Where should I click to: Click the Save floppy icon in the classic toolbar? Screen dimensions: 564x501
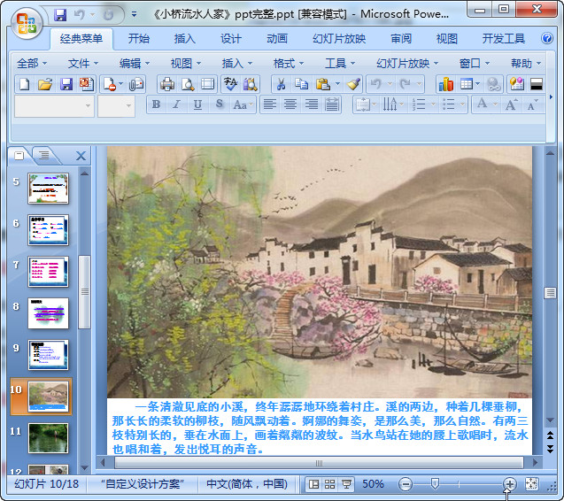66,84
